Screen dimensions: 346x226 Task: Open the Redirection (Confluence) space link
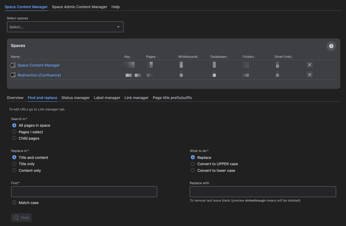(39, 75)
